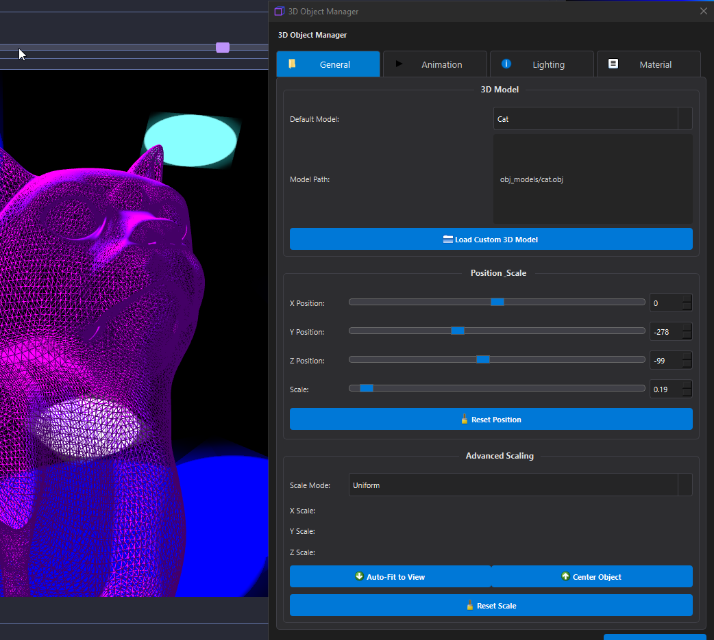Click the play icon on the Animation tab
Viewport: 714px width, 640px height.
[400, 64]
